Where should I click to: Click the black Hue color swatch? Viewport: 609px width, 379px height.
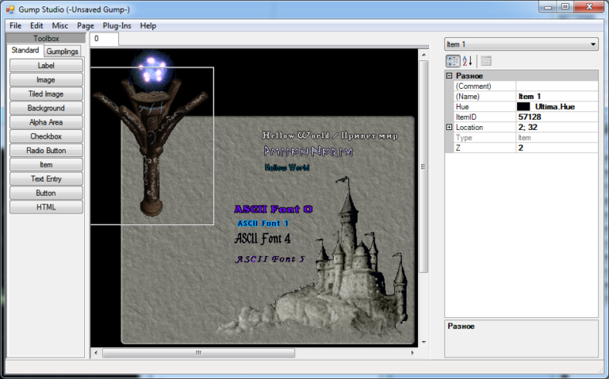pos(523,106)
